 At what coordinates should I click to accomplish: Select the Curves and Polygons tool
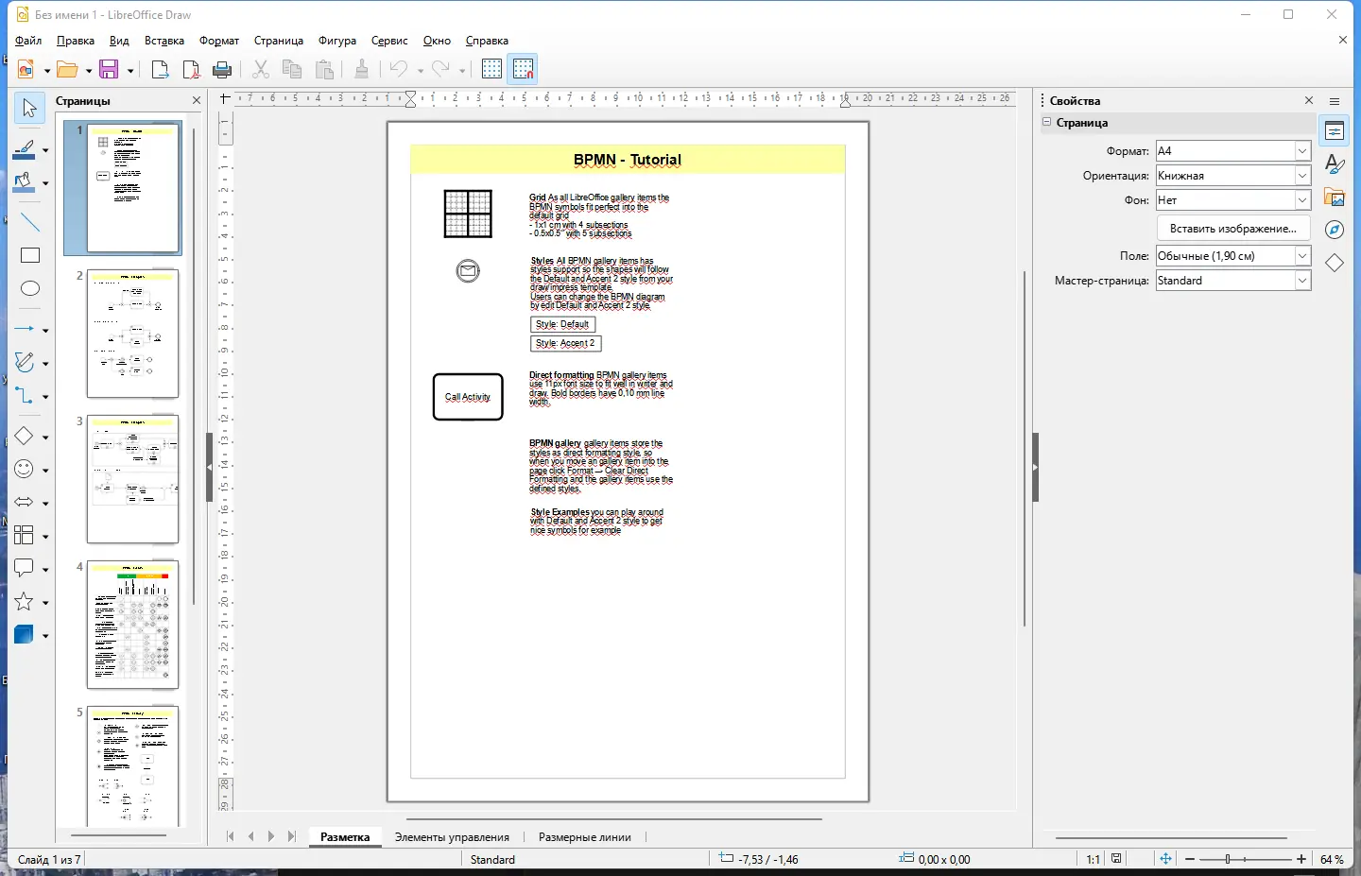[x=25, y=362]
